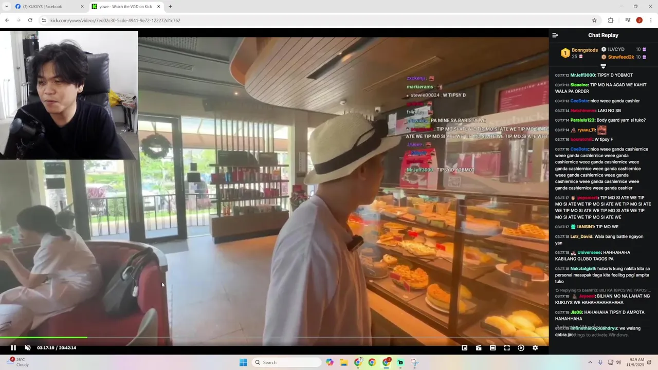This screenshot has height=370, width=658.
Task: Bookmark this page with the star
Action: pyautogui.click(x=594, y=21)
